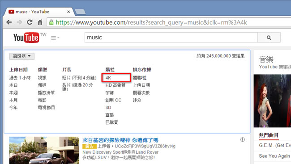Select the HD 高畫質 filter
291x164 pixels.
116,85
